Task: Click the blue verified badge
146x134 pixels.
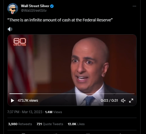Action: tap(52, 6)
